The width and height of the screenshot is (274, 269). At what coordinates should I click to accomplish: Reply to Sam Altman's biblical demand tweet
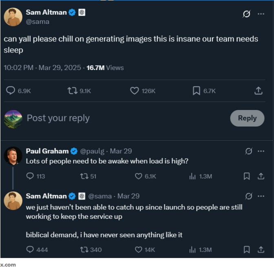click(30, 249)
